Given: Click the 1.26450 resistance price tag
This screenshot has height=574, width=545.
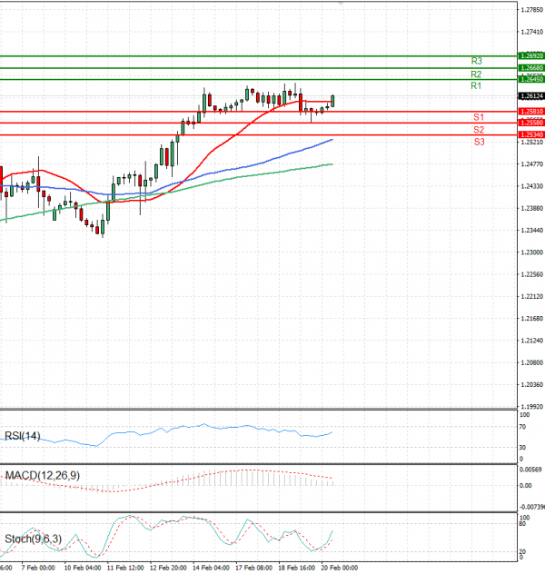Looking at the screenshot, I should click(531, 79).
